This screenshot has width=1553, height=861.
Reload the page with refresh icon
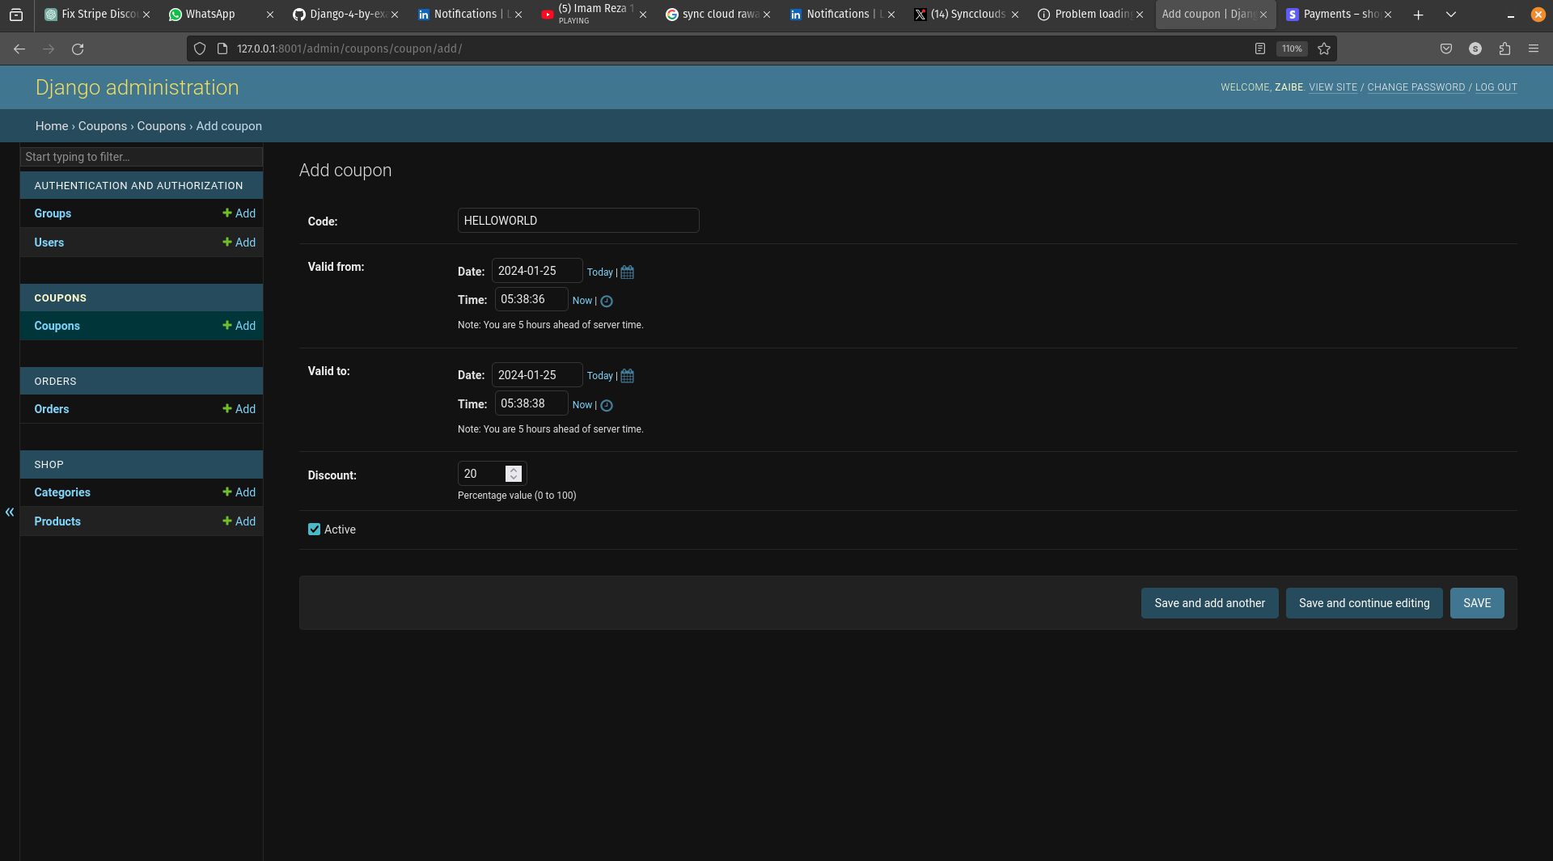78,49
